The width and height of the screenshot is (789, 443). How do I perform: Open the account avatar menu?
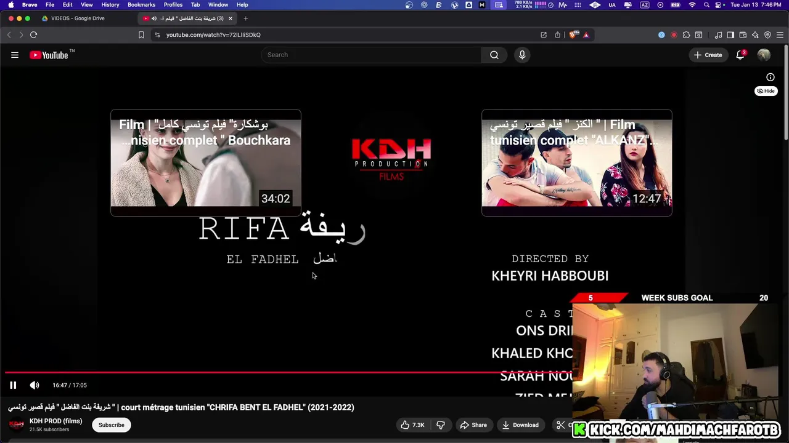click(764, 55)
